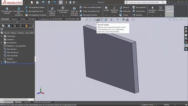Screen dimensions: 188x106
Task: Click the Base/Bossage extrudé tool
Action: coord(7,11)
